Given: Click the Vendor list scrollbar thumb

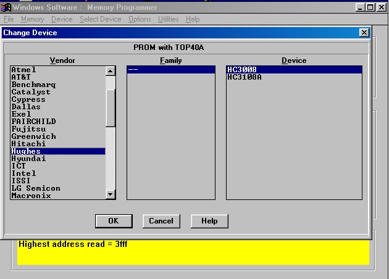Looking at the screenshot, I should coord(111,108).
